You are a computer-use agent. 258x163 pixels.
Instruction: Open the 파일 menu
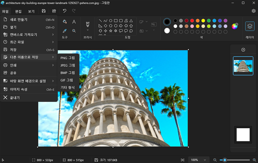[5, 11]
